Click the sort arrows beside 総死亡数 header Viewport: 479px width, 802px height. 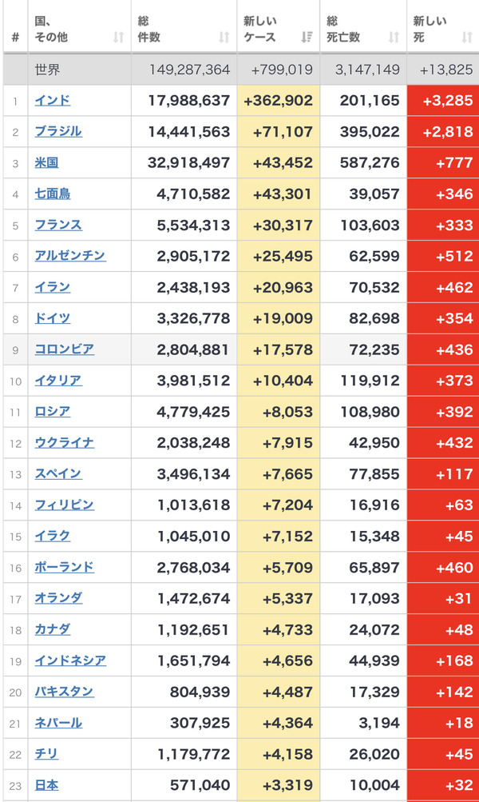(x=394, y=37)
